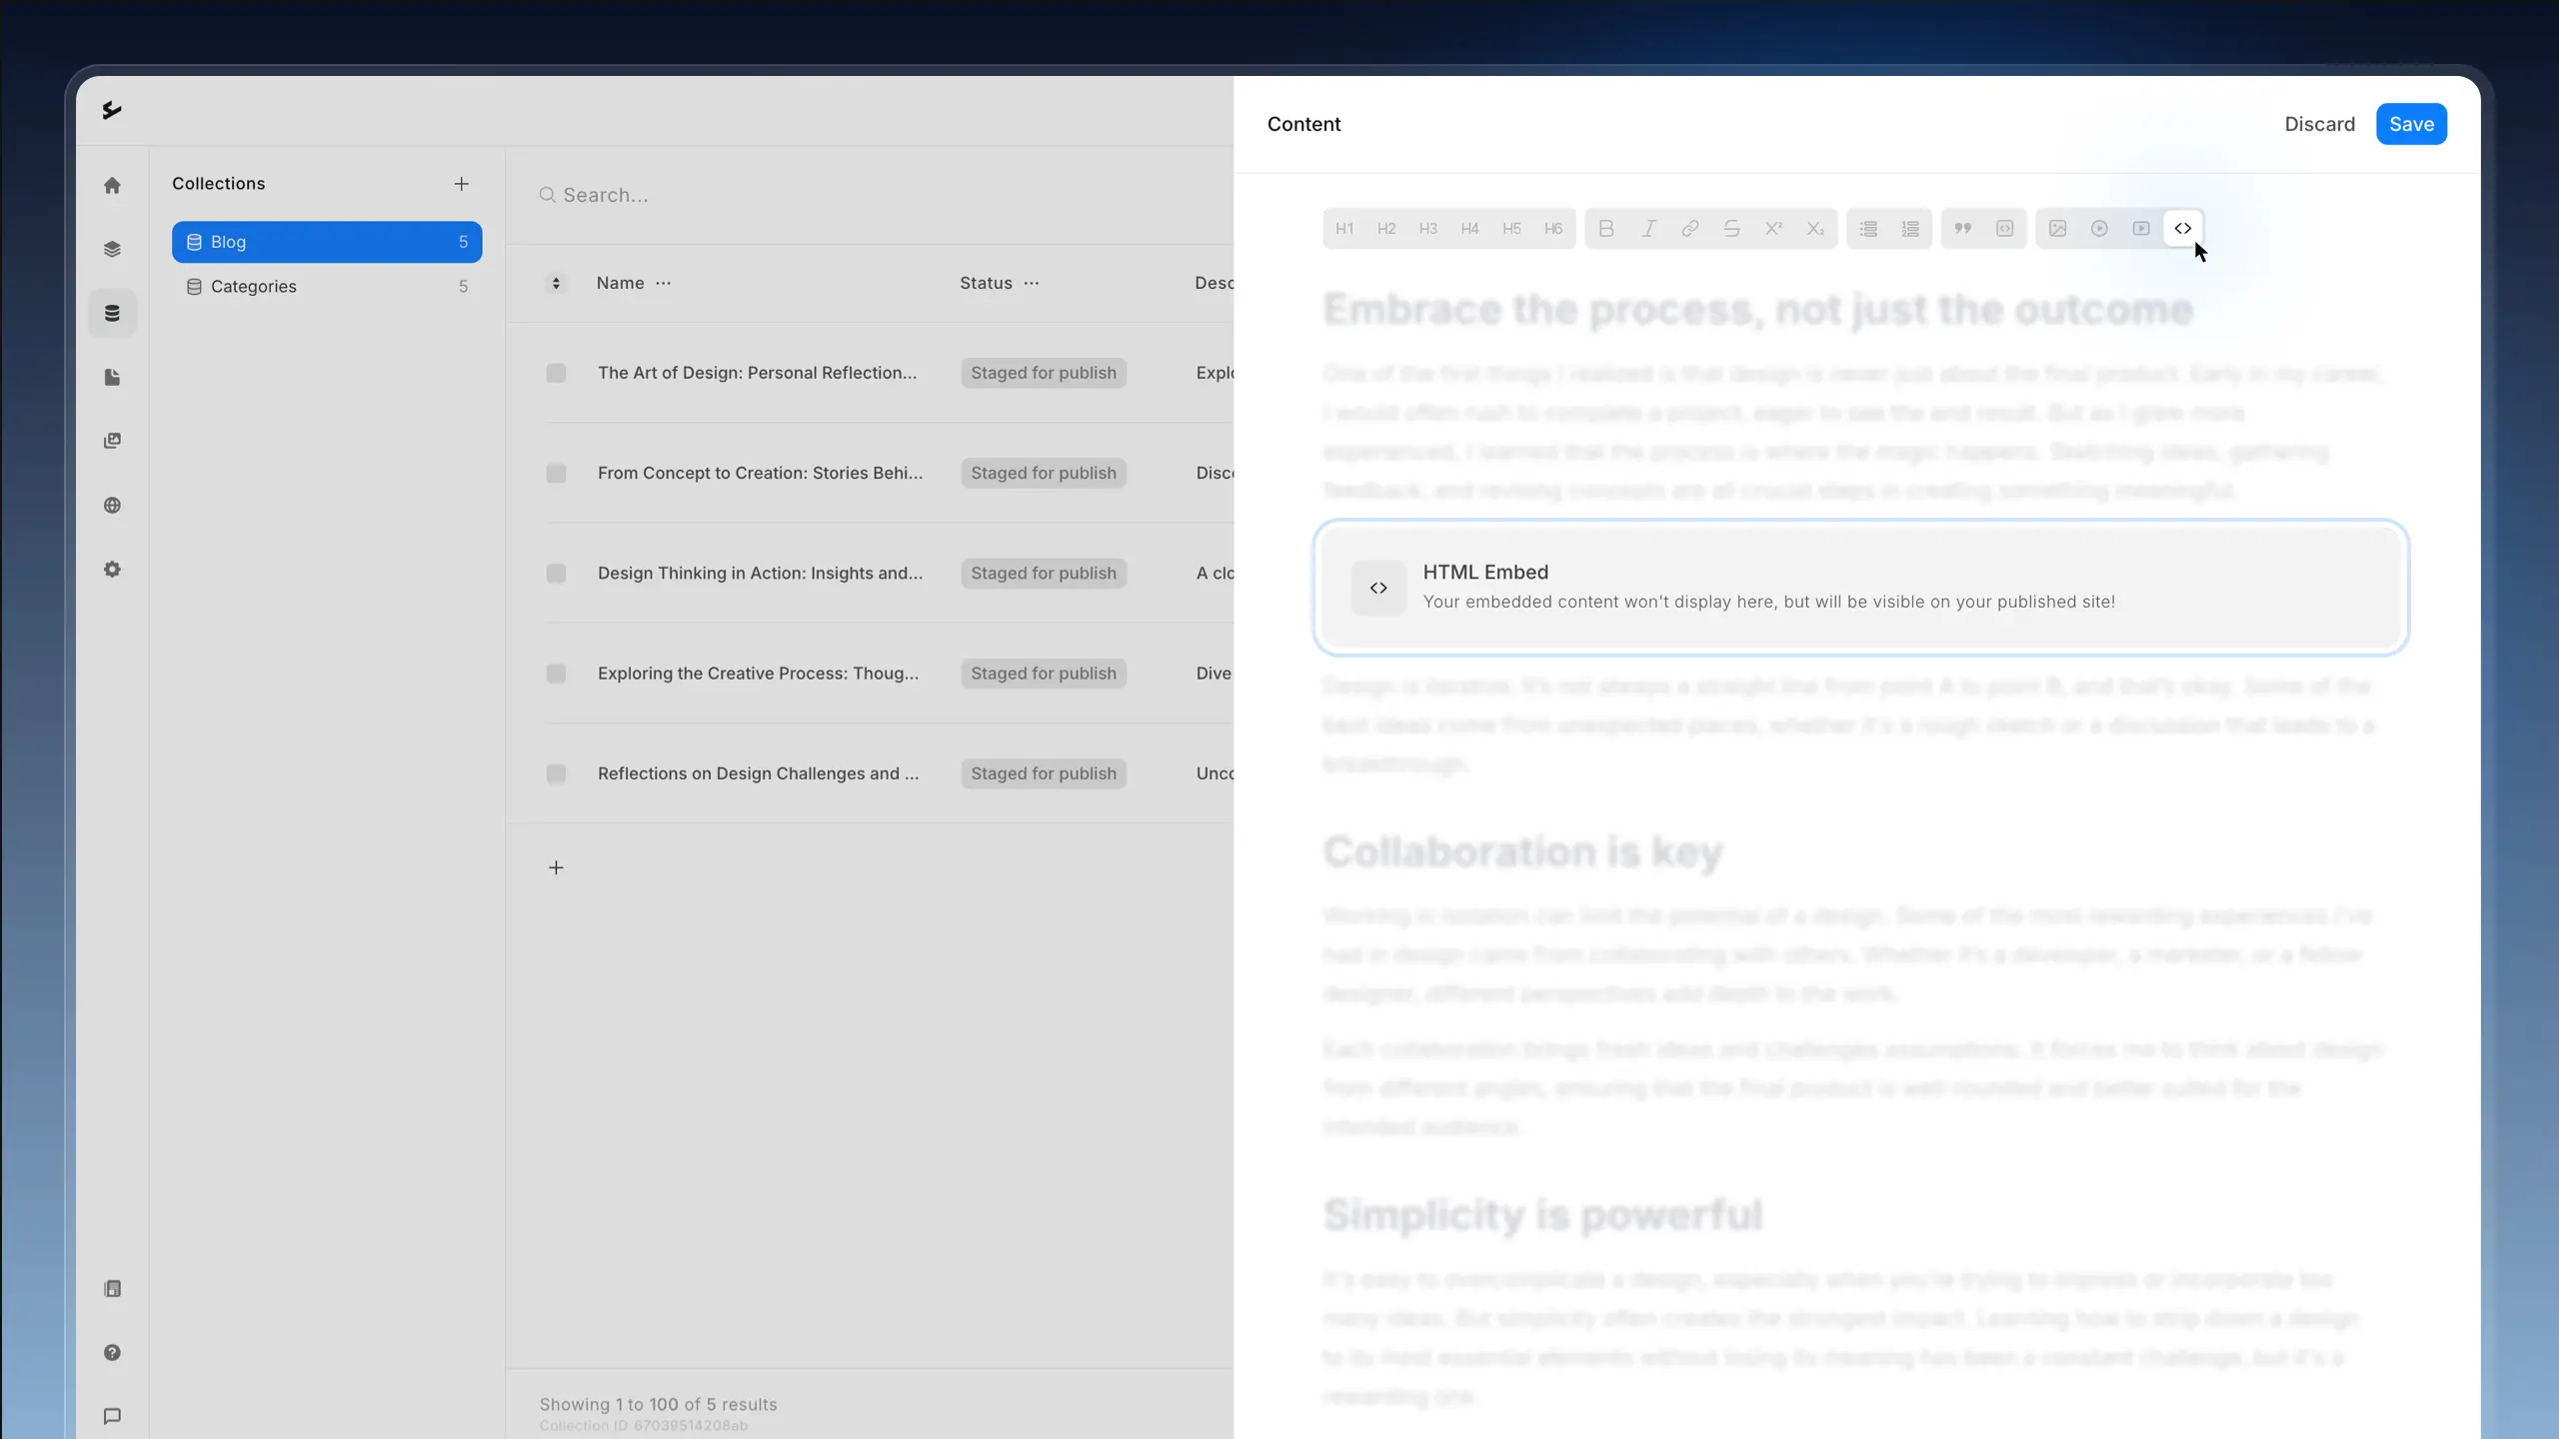Check the 'Design Thinking in Action' entry
The height and width of the screenshot is (1439, 2559).
tap(556, 573)
